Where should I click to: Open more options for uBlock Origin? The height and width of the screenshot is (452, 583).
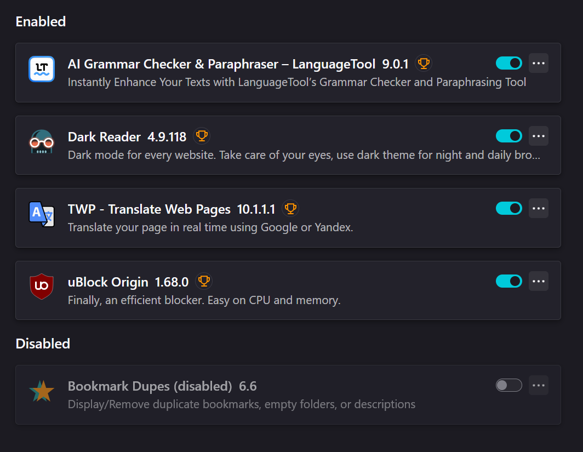point(539,281)
